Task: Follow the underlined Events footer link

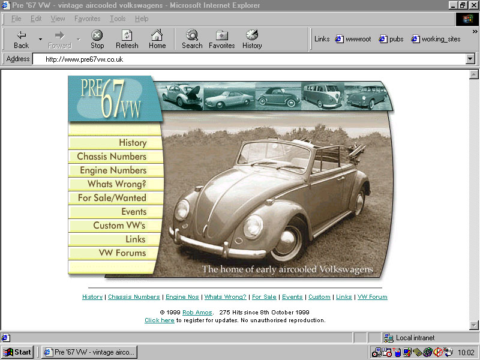Action: (292, 296)
